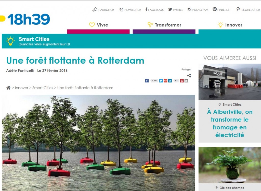
Task: Open the 18h39 site logo
Action: point(25,19)
